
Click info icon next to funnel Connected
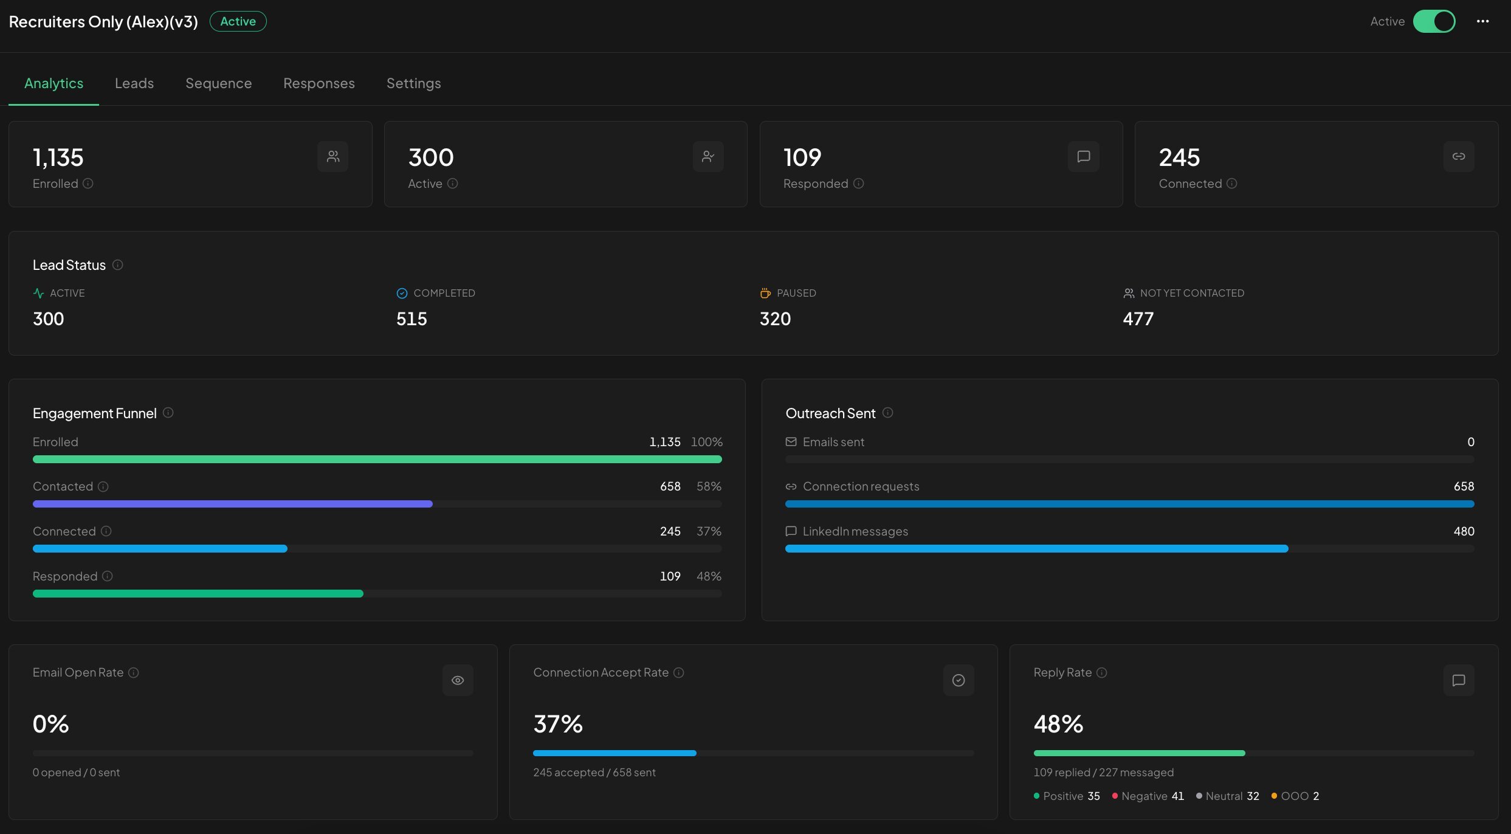coord(106,531)
